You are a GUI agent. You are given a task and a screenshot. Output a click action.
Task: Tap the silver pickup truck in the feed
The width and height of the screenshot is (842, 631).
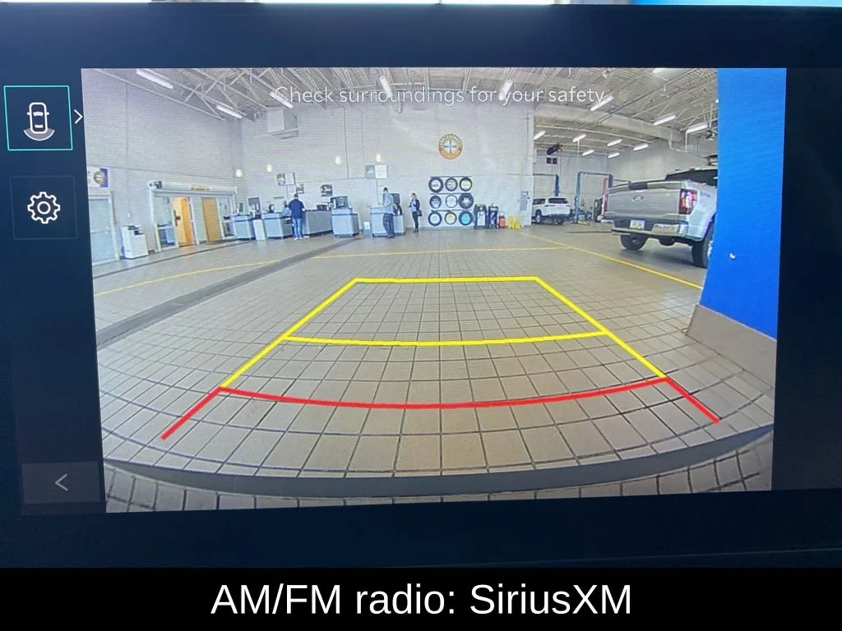(660, 214)
